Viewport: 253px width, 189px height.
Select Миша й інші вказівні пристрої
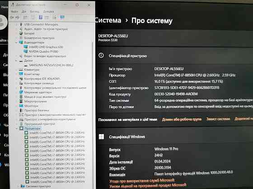(x=45, y=97)
